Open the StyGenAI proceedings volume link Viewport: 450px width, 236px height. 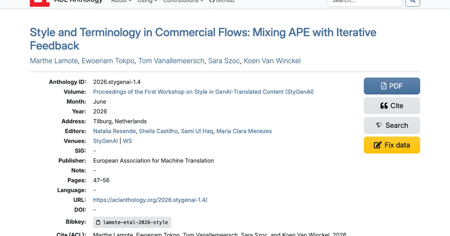coord(203,92)
